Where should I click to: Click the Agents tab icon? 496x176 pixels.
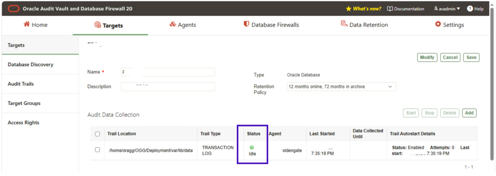click(173, 24)
